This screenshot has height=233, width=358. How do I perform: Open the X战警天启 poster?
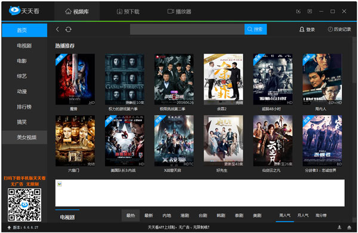pyautogui.click(x=174, y=141)
